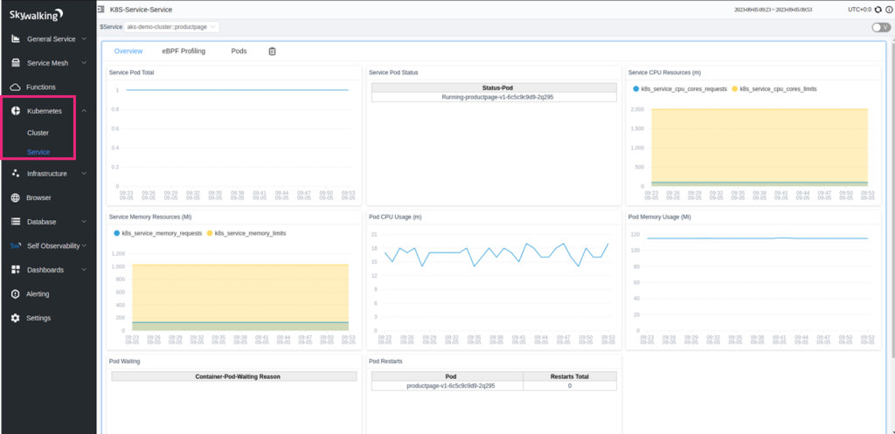This screenshot has height=434, width=895.
Task: Open Settings via the gear icon
Action: (15, 318)
